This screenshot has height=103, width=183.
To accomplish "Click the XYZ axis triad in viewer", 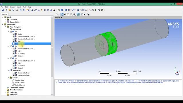I will (177, 71).
